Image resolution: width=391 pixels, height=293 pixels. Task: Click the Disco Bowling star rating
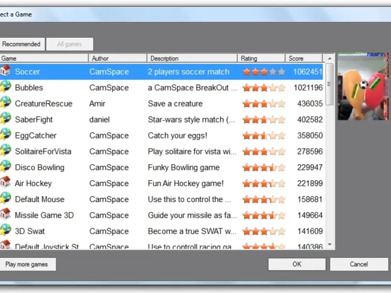pos(264,167)
